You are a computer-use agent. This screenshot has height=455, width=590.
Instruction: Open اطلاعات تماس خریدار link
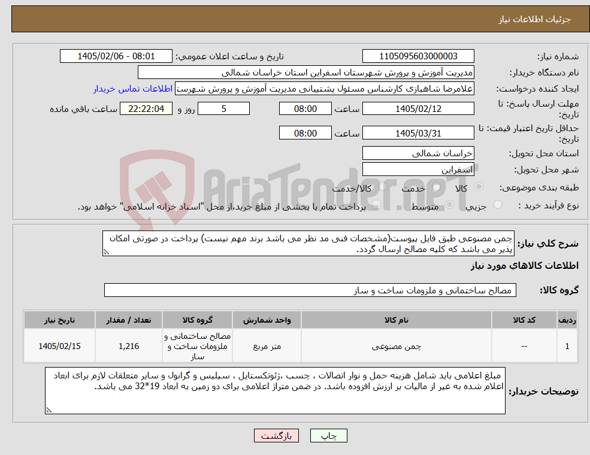point(133,89)
